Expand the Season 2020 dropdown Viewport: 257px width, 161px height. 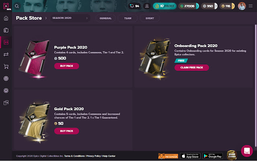tap(70, 18)
